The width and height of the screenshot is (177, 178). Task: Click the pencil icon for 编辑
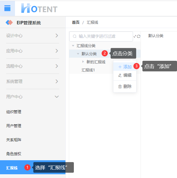pyautogui.click(x=120, y=75)
